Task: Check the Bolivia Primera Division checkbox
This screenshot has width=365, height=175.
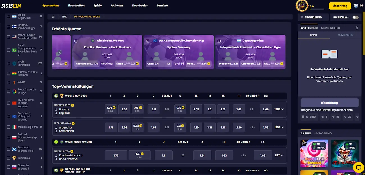Action: click(8, 73)
